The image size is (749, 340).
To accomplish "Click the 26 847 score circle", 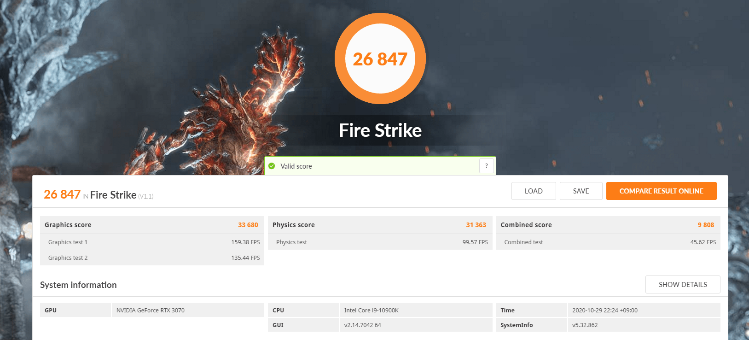I will (380, 59).
